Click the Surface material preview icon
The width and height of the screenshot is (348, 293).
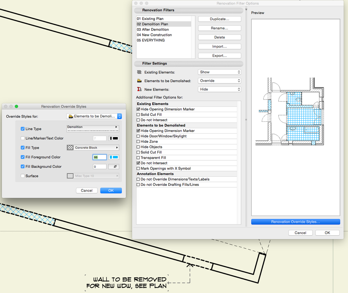coord(70,176)
